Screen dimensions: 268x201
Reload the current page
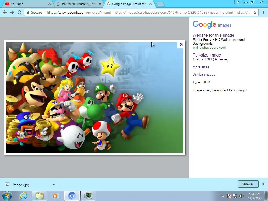click(x=19, y=12)
